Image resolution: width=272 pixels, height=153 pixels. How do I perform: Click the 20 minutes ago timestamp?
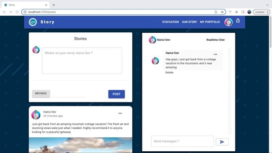click(53, 116)
